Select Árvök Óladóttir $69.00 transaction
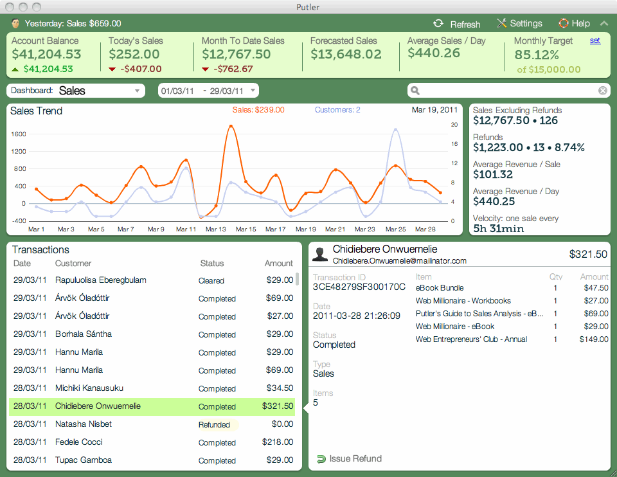 152,298
